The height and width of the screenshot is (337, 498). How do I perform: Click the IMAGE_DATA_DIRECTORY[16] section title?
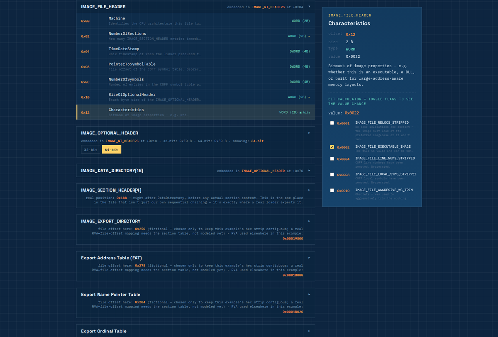(112, 171)
